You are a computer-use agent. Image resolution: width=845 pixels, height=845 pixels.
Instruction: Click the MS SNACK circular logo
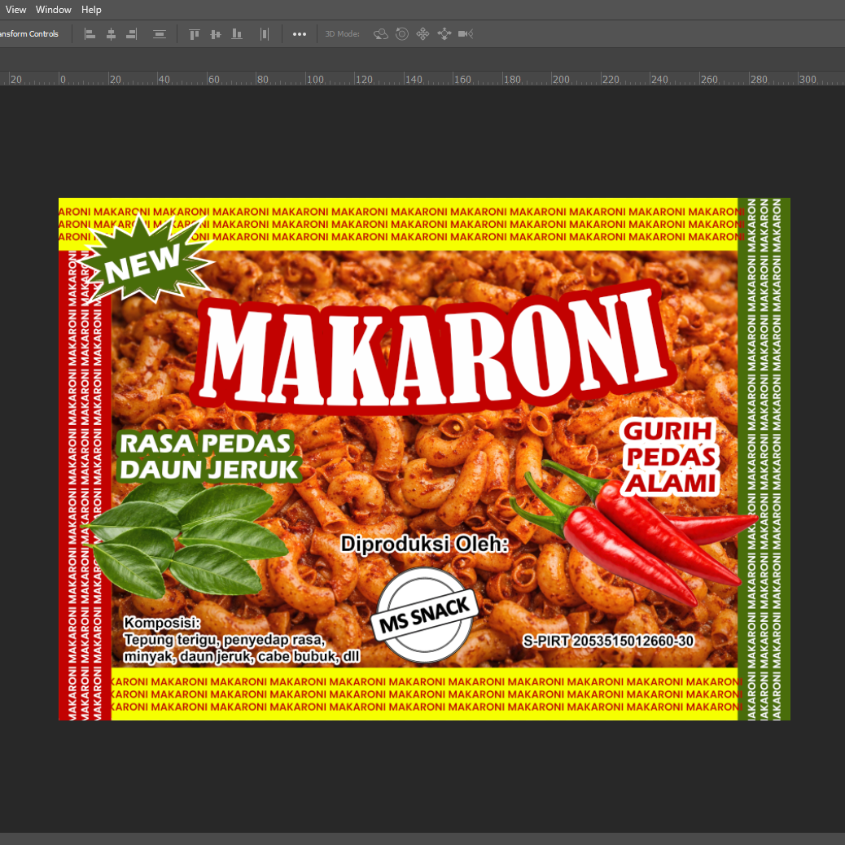(424, 615)
